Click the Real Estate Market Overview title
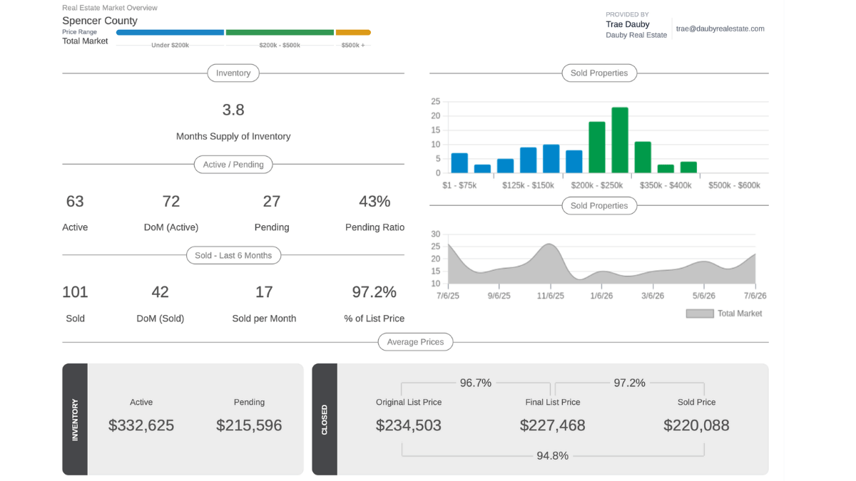The width and height of the screenshot is (856, 481). (x=110, y=8)
